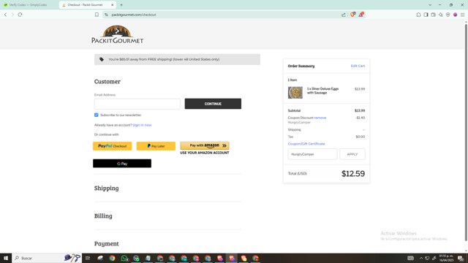This screenshot has width=468, height=263.
Task: Open WhatsApp from the taskbar
Action: (x=124, y=258)
